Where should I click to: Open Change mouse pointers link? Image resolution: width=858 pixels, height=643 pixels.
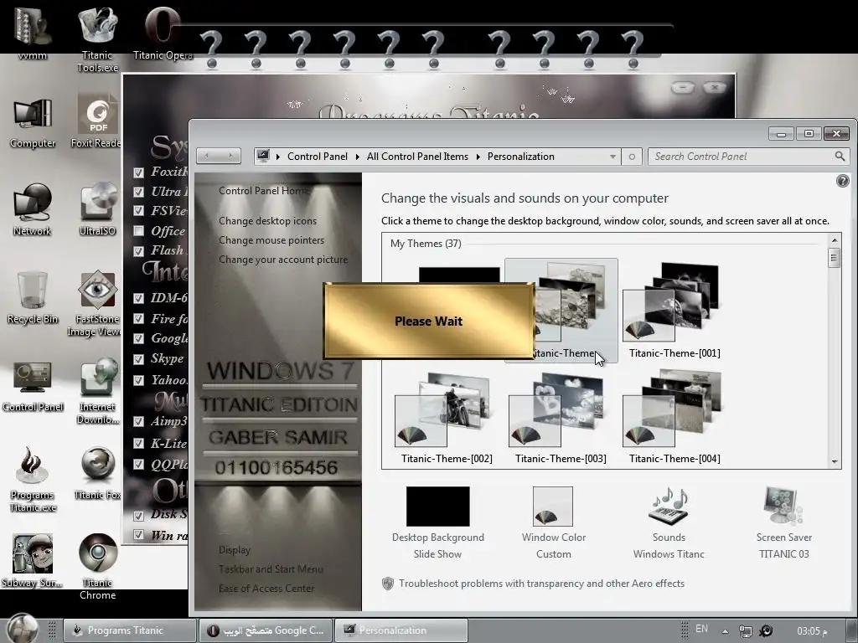point(271,240)
